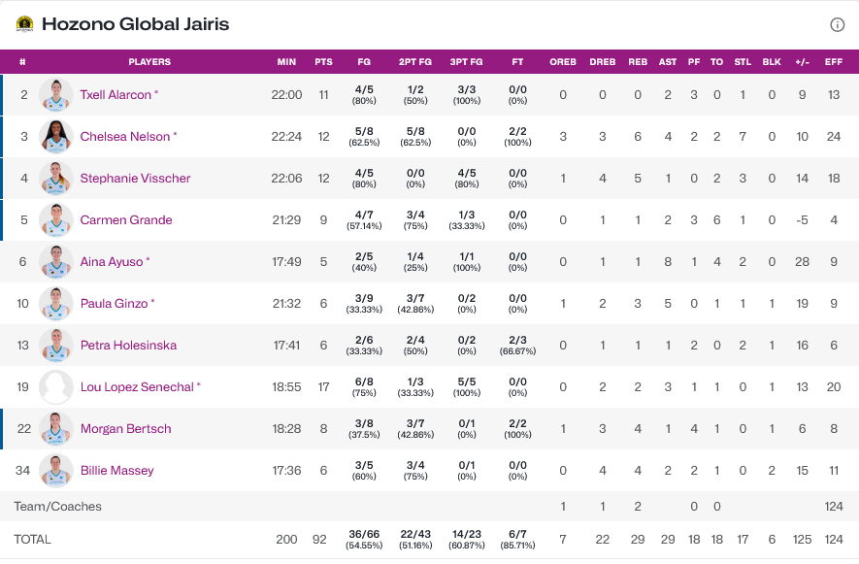Click the Hozono Global Jairis team logo
The width and height of the screenshot is (859, 564).
[x=24, y=24]
